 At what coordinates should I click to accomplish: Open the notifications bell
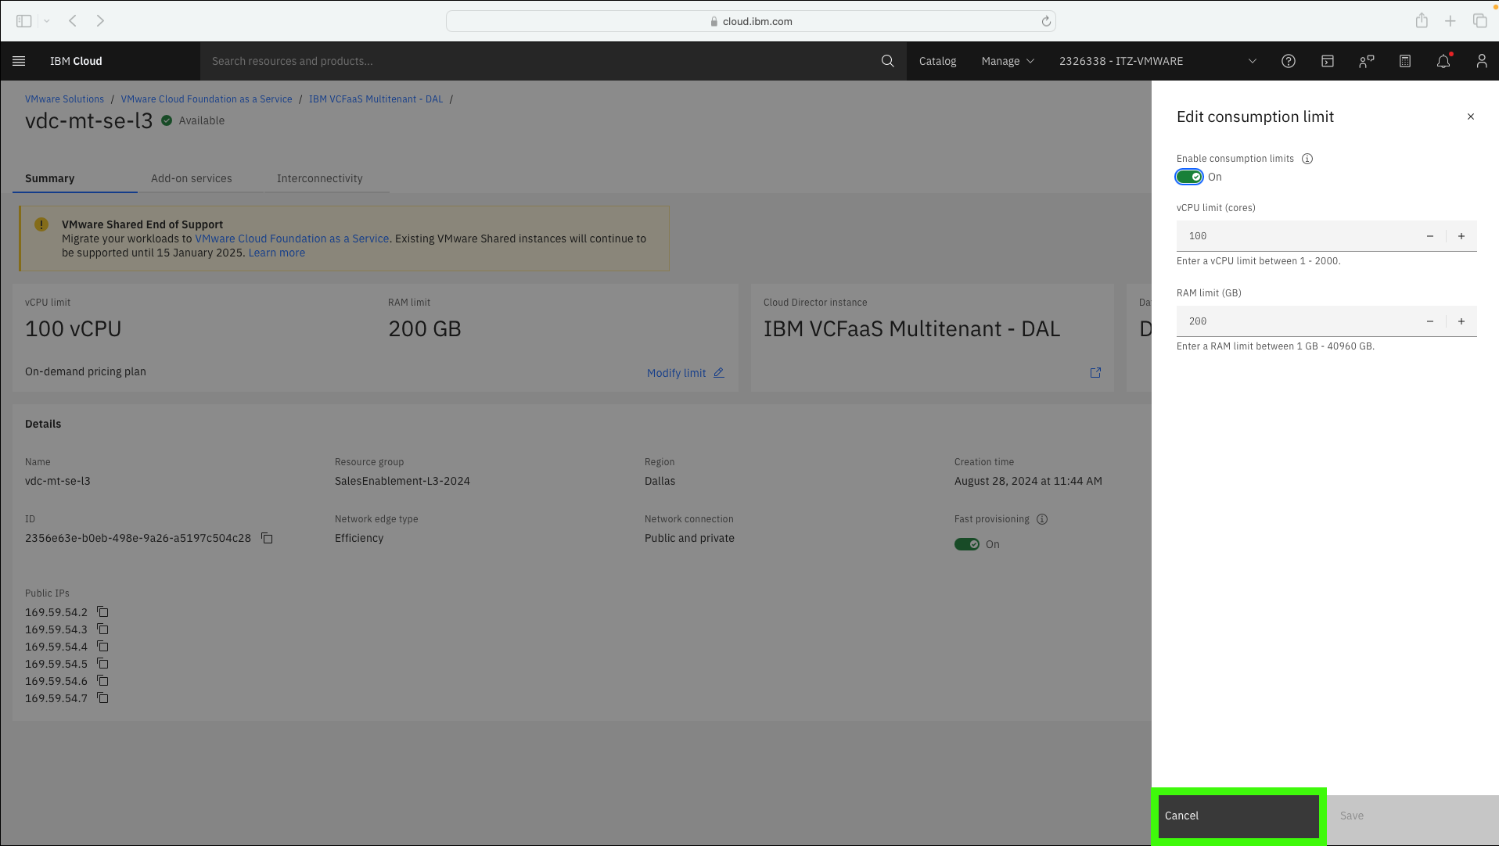pyautogui.click(x=1443, y=61)
